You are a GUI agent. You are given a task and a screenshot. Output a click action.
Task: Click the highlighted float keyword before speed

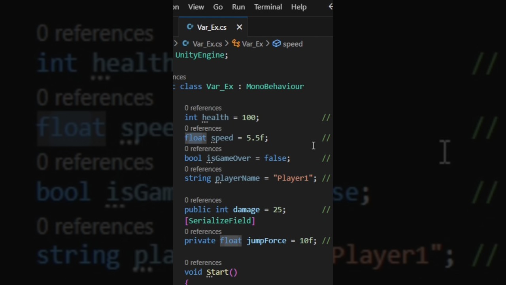(x=196, y=138)
